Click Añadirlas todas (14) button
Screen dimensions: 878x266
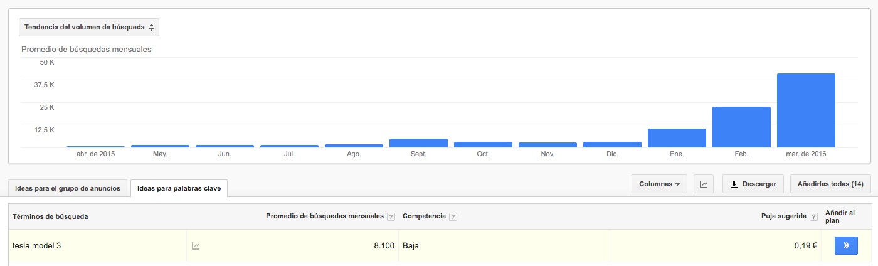[x=830, y=184]
